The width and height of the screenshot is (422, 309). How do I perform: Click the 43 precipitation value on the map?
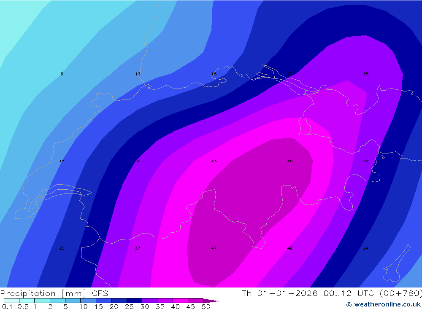pos(214,161)
